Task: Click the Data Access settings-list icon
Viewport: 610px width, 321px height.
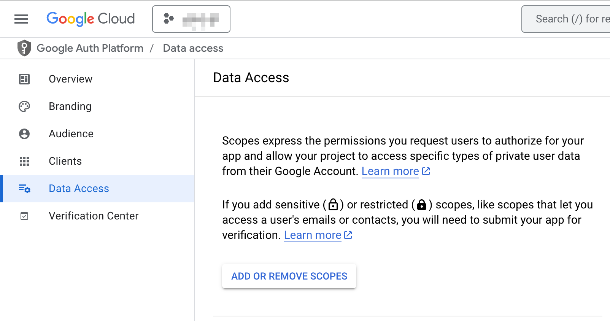Action: (24, 189)
